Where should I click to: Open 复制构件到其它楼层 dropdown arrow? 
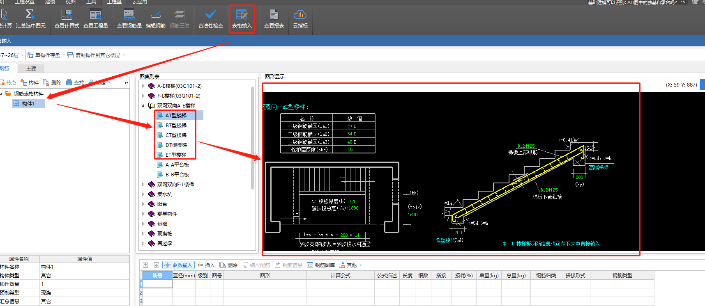(x=124, y=55)
